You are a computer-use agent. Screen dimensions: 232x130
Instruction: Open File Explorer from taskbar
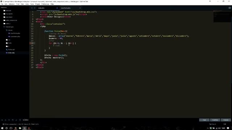click(20, 128)
